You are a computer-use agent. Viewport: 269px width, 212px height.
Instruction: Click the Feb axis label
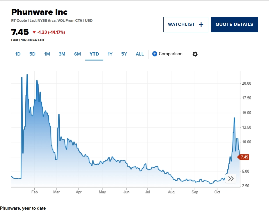[34, 192]
